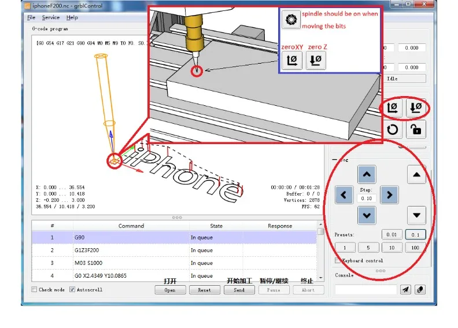Screen dimensions: 458x328
Task: Jog Y axis forward with up chevron
Action: click(367, 174)
